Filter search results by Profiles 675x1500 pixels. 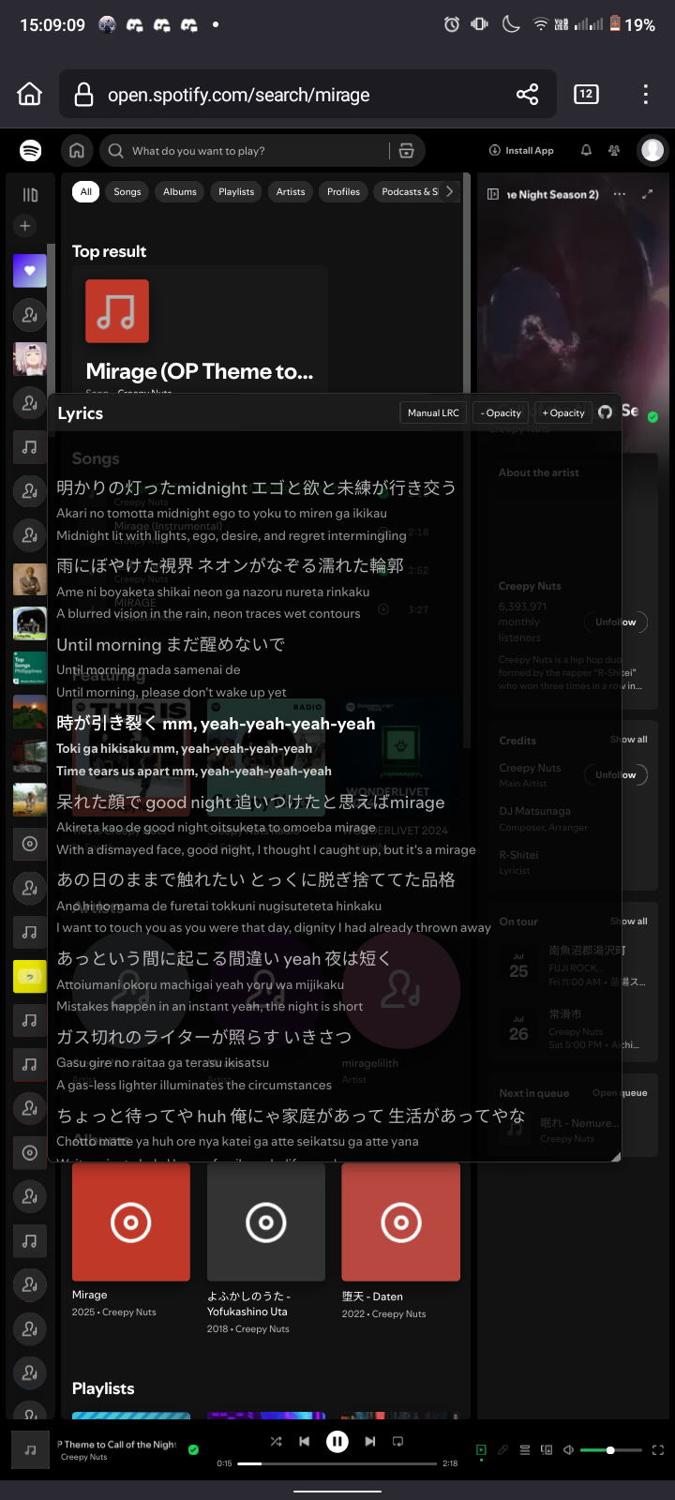click(343, 191)
